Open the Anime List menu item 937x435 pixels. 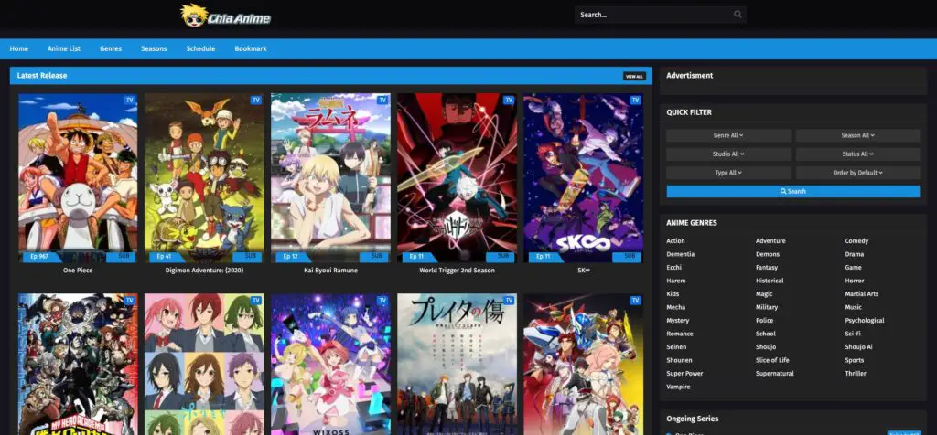[x=64, y=49]
